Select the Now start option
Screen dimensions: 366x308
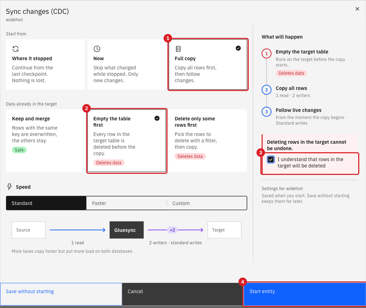126,64
